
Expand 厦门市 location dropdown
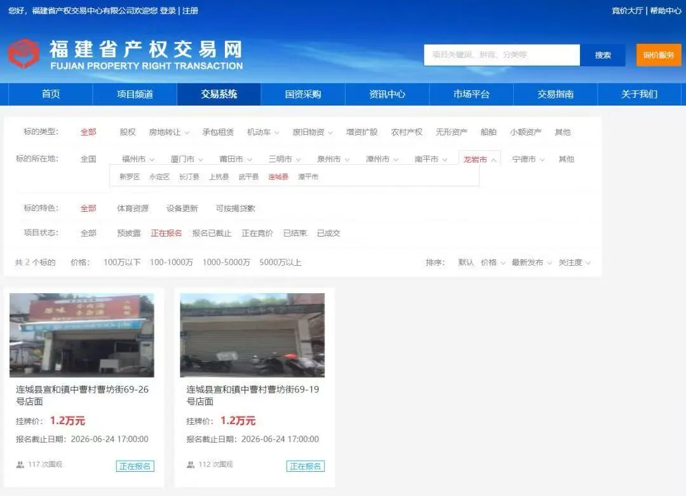pyautogui.click(x=187, y=159)
